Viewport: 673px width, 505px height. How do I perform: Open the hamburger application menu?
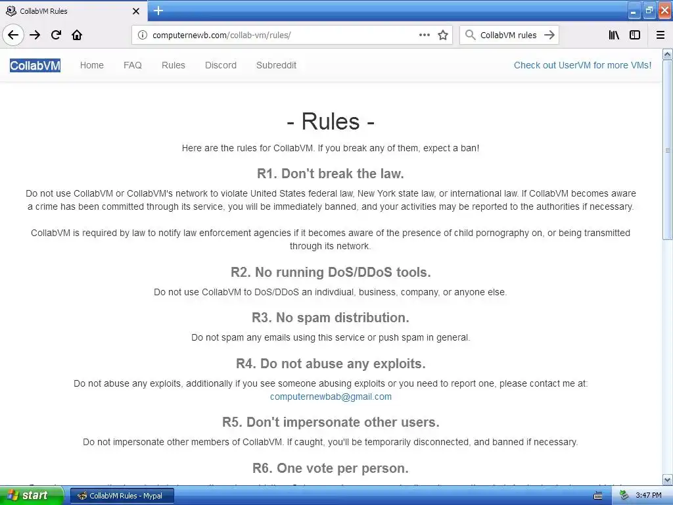click(x=660, y=35)
